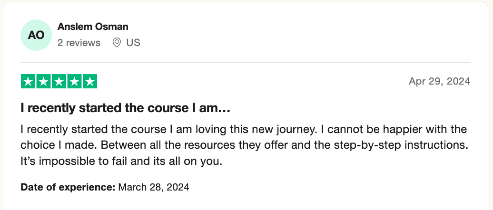
Task: Click the Apr 29, 2024 review date
Action: [x=439, y=81]
